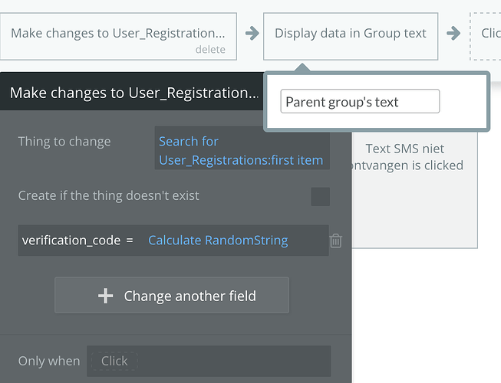Click the plus icon for adding another field

tap(106, 296)
